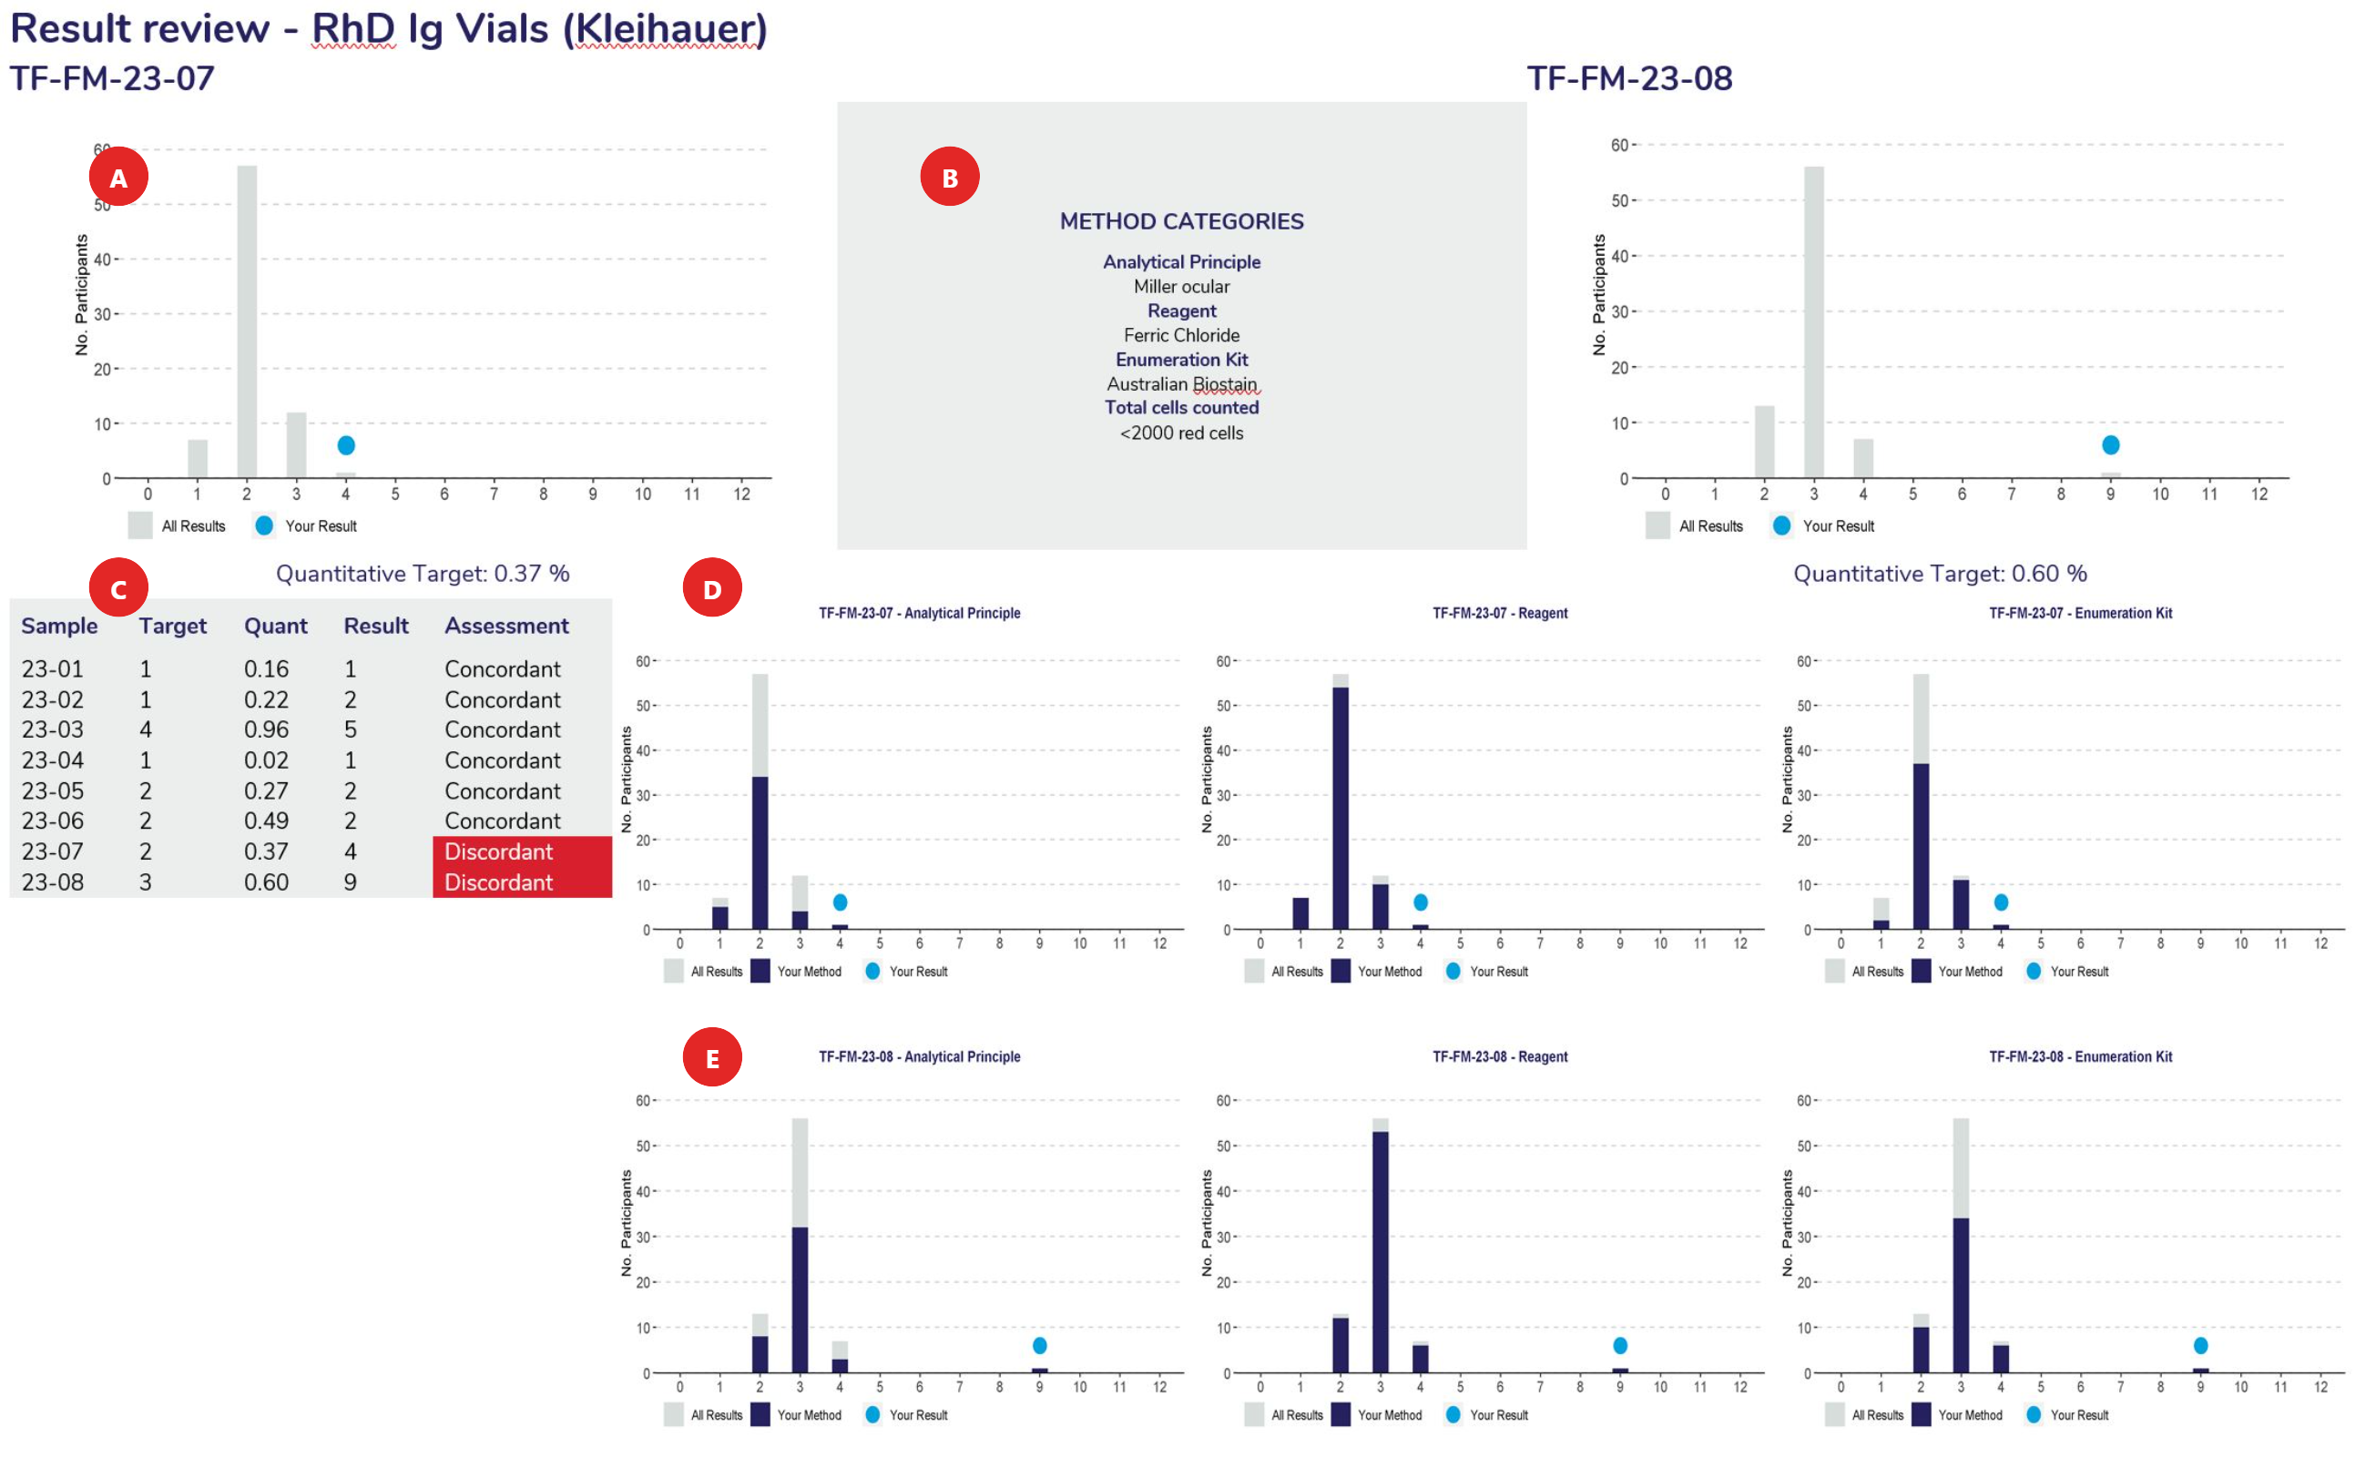Click the Assessment column header

(x=505, y=626)
